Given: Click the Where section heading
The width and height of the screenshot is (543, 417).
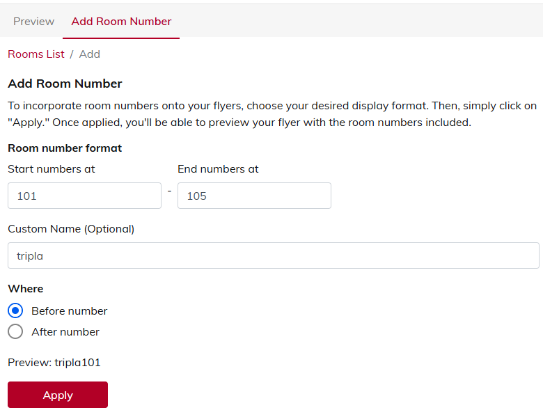Looking at the screenshot, I should click(x=26, y=289).
